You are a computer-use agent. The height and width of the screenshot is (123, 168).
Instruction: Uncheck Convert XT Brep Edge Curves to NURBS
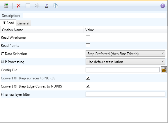[x=88, y=86]
